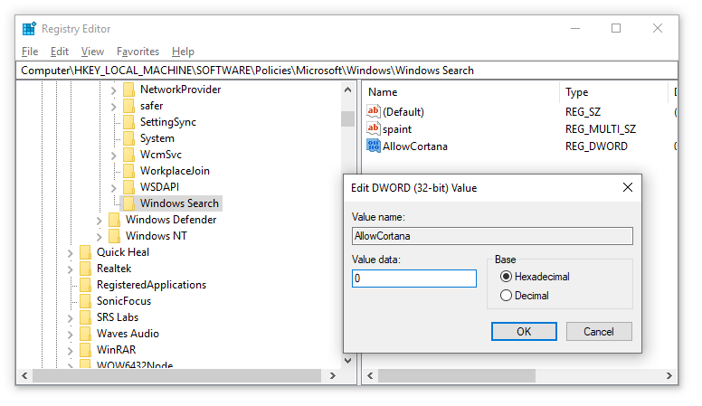Click the tree pane horizontal scroll left arrow

point(24,375)
